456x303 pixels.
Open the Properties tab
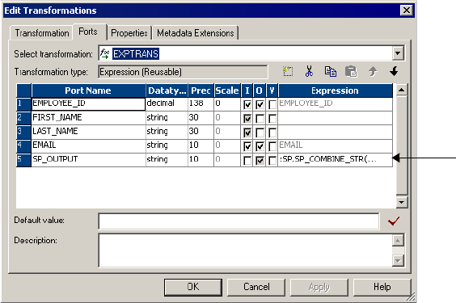pos(129,33)
